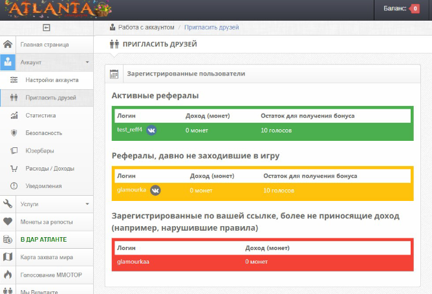This screenshot has height=294, width=432.
Task: Open Главная страница menu item
Action: [x=45, y=45]
